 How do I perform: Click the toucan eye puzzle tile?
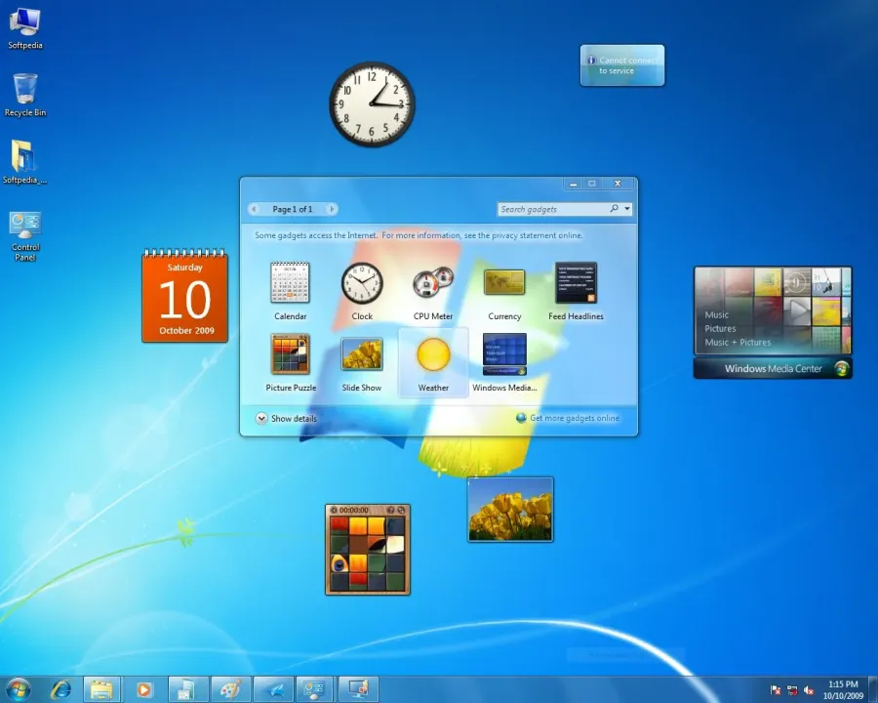tap(339, 564)
